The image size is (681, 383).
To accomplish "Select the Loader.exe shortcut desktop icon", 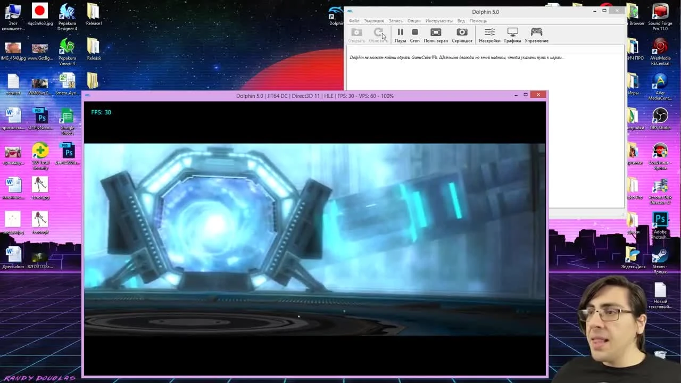I will [660, 156].
